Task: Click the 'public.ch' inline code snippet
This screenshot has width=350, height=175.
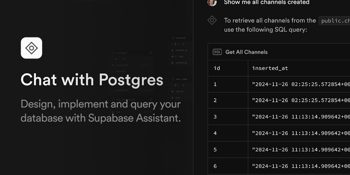Action: click(x=334, y=21)
